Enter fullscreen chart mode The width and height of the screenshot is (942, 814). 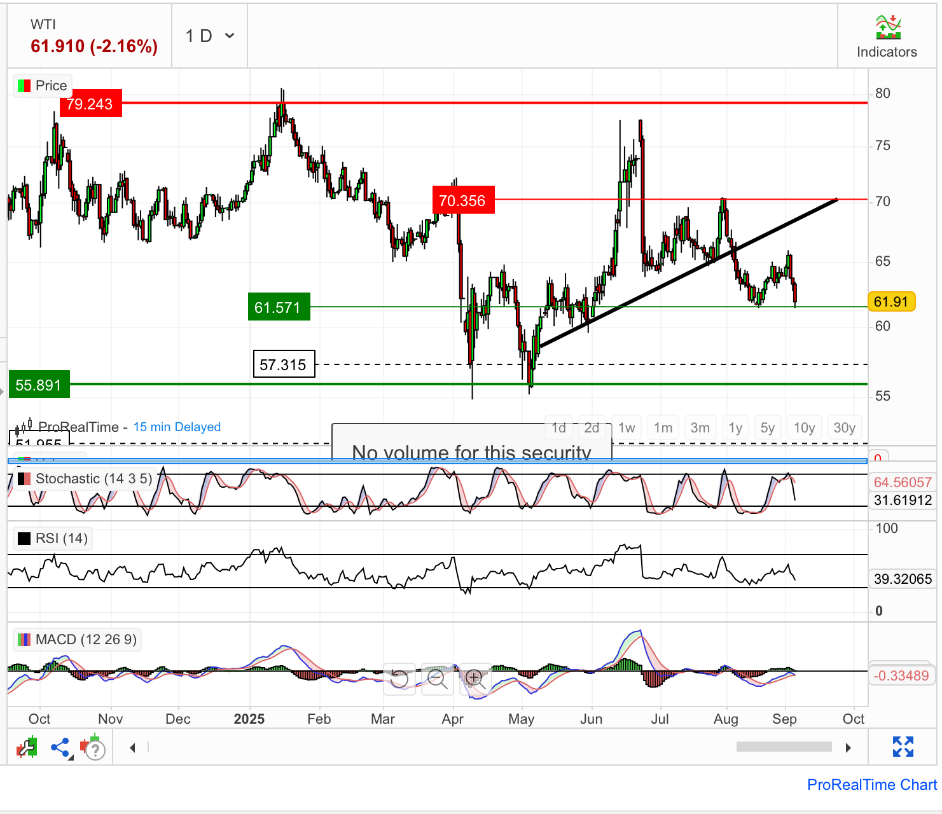coord(903,747)
